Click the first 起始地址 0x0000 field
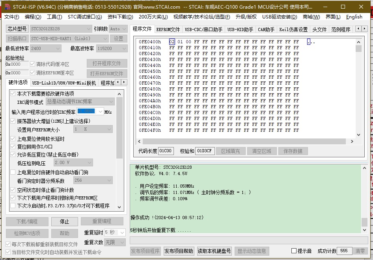Image resolution: width=373 pixels, height=260 pixels. pyautogui.click(x=17, y=64)
